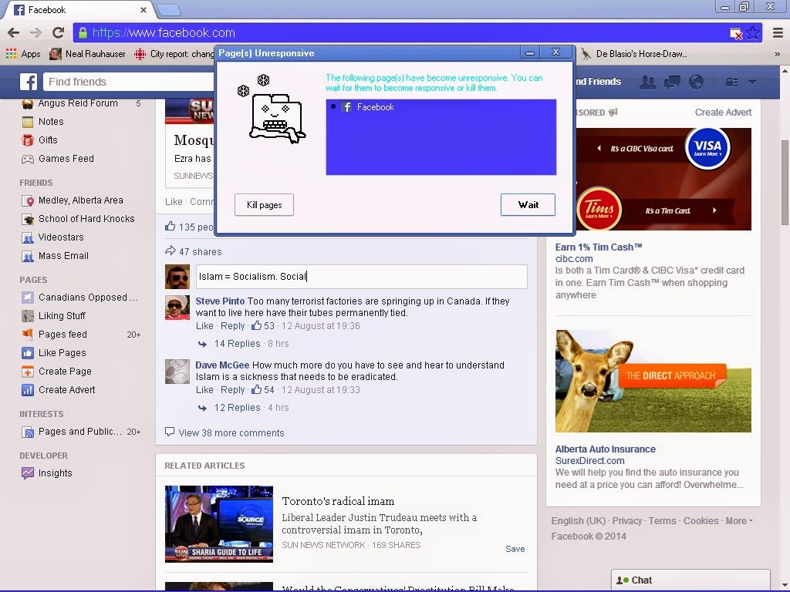The width and height of the screenshot is (790, 592).
Task: Open Steve Pinto's profile link
Action: pos(220,301)
